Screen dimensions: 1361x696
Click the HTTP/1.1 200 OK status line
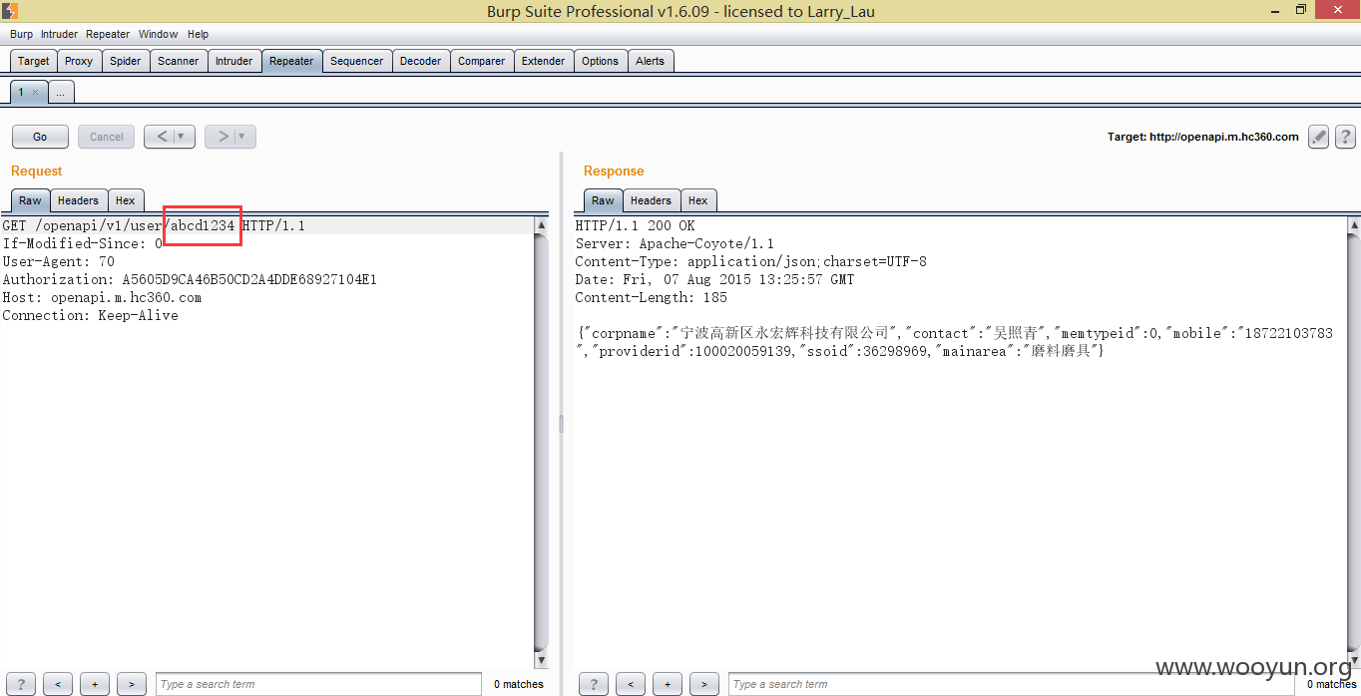(635, 226)
